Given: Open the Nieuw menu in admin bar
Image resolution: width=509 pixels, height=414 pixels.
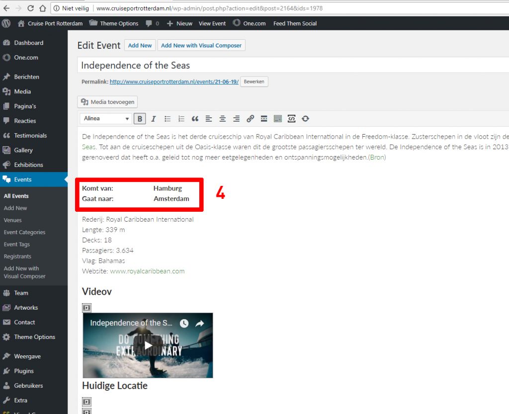Looking at the screenshot, I should [179, 23].
